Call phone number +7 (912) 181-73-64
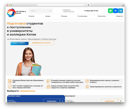Image resolution: width=130 pixels, height=110 pixels. [91, 11]
